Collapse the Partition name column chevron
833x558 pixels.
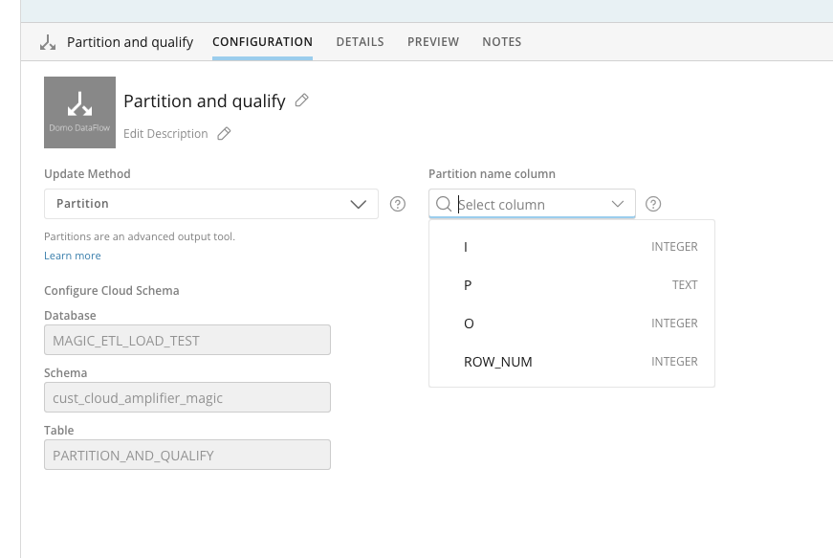tap(619, 204)
